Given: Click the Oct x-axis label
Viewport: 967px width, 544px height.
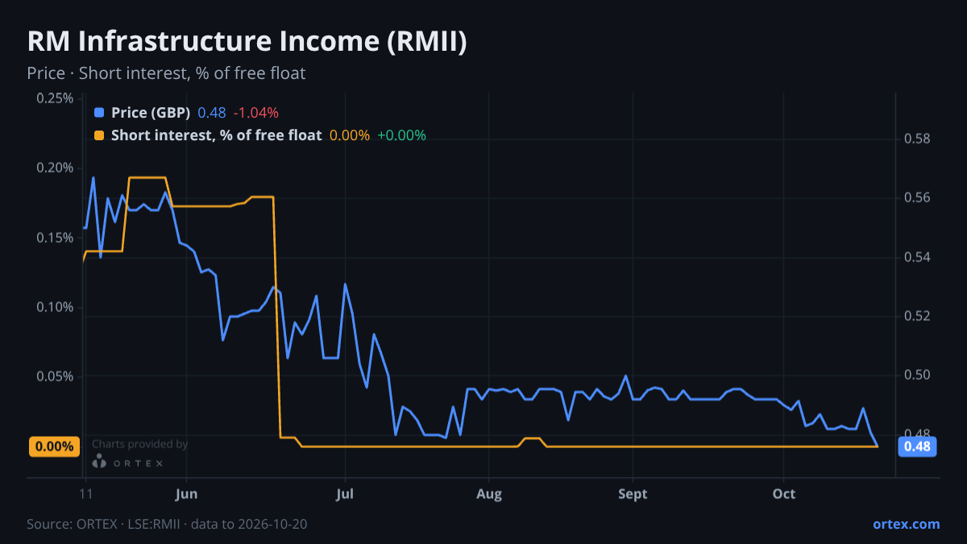Looking at the screenshot, I should pos(784,494).
